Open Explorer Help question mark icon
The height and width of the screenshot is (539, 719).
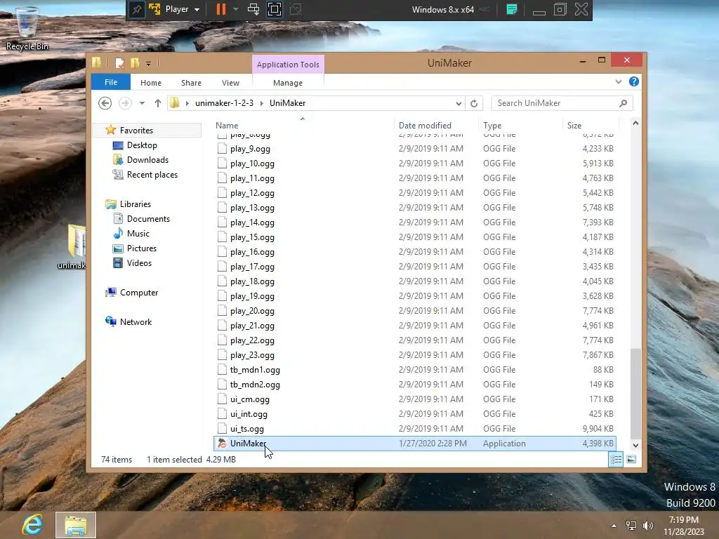(x=634, y=81)
